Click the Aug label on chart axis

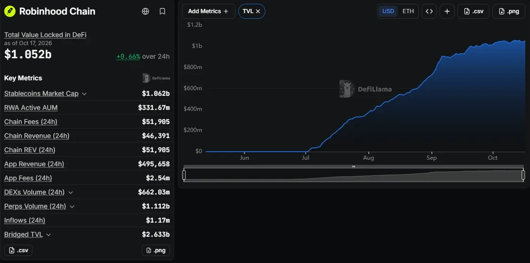[369, 157]
